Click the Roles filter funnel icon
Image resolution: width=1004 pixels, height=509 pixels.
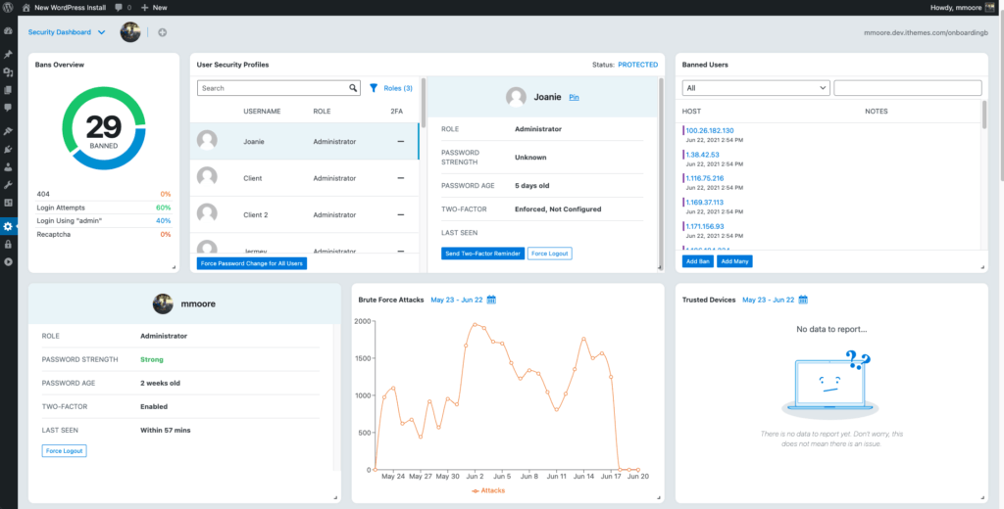click(374, 88)
